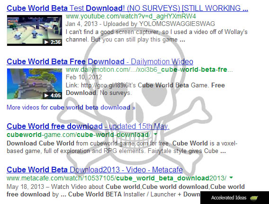Click 'Jan 4, 2013 - Uploaded by YOLOMCSWAGGIESWAG' text

pyautogui.click(x=140, y=24)
